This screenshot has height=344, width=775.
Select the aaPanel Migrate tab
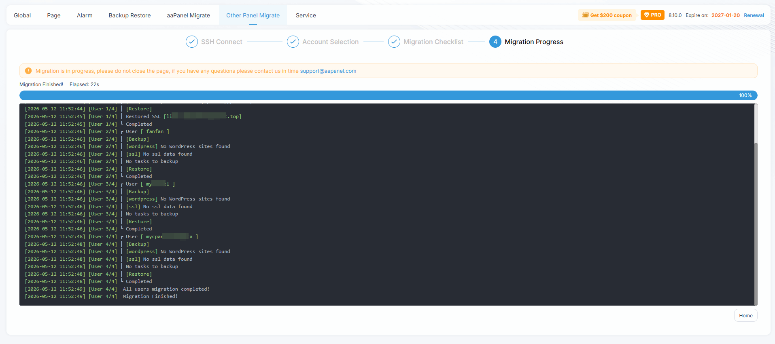188,15
